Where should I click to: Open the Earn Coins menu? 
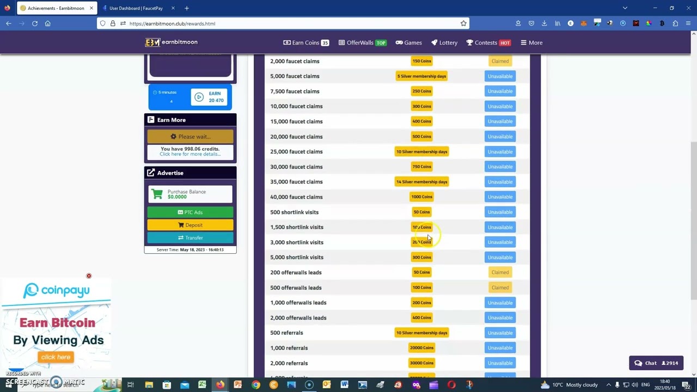click(x=306, y=42)
